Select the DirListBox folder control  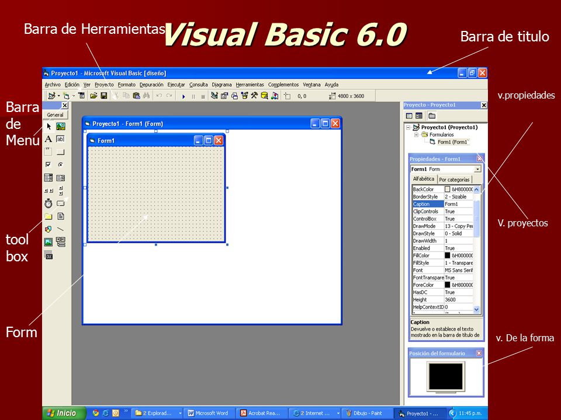(49, 216)
